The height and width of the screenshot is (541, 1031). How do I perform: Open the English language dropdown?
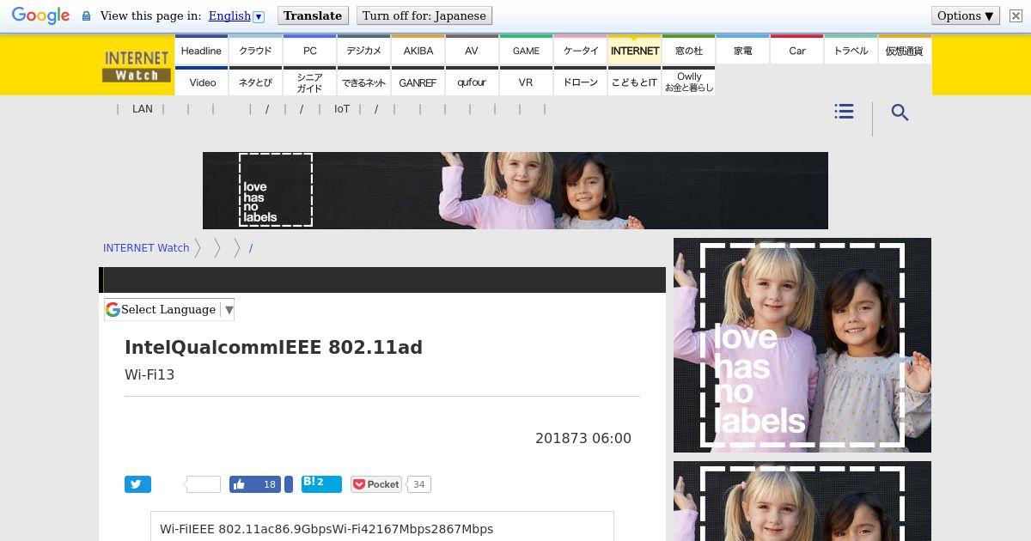[x=235, y=15]
